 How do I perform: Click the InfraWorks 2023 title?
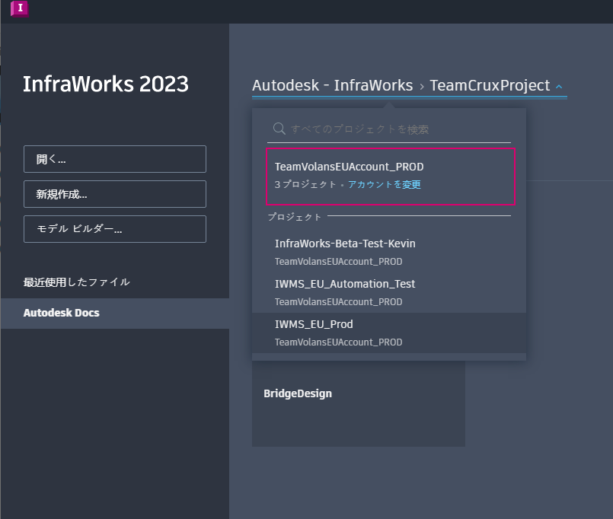coord(106,84)
